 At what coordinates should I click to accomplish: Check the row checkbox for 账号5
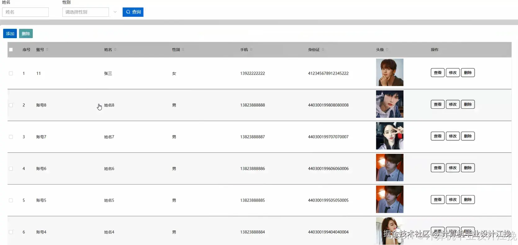click(x=11, y=200)
